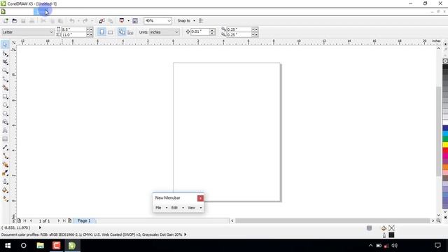Click the No Color palette well
This screenshot has width=448, height=252.
tap(445, 61)
